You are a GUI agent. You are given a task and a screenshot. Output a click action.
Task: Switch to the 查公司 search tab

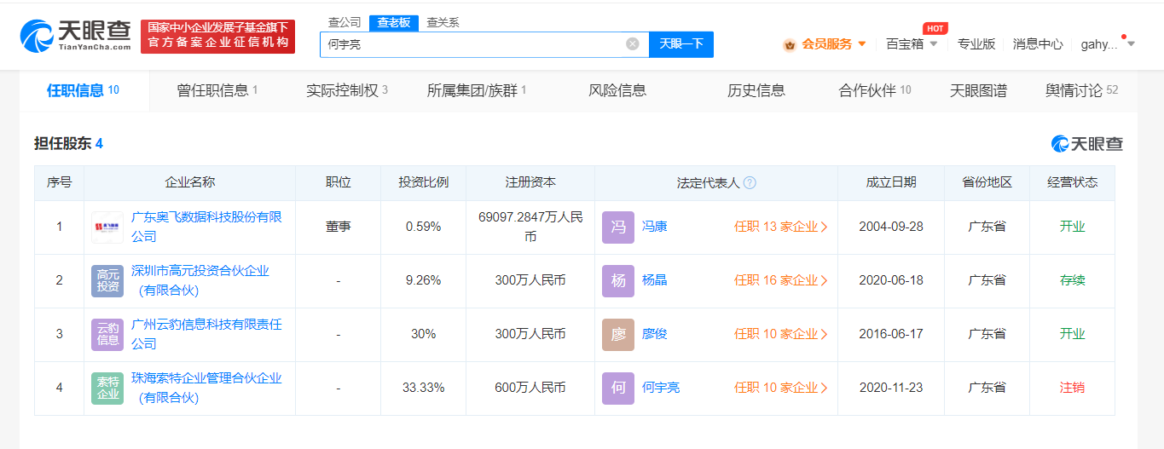coord(345,22)
